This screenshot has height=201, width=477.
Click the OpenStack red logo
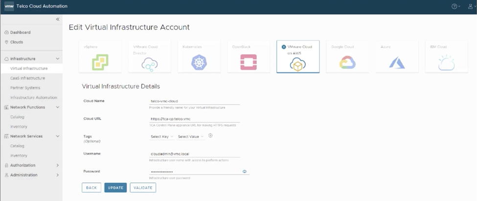[249, 62]
